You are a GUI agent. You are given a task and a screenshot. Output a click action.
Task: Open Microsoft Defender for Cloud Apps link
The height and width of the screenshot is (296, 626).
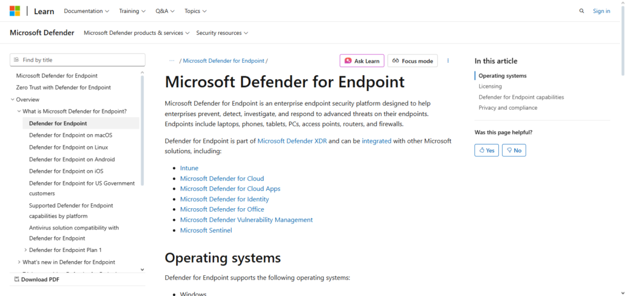[230, 189]
